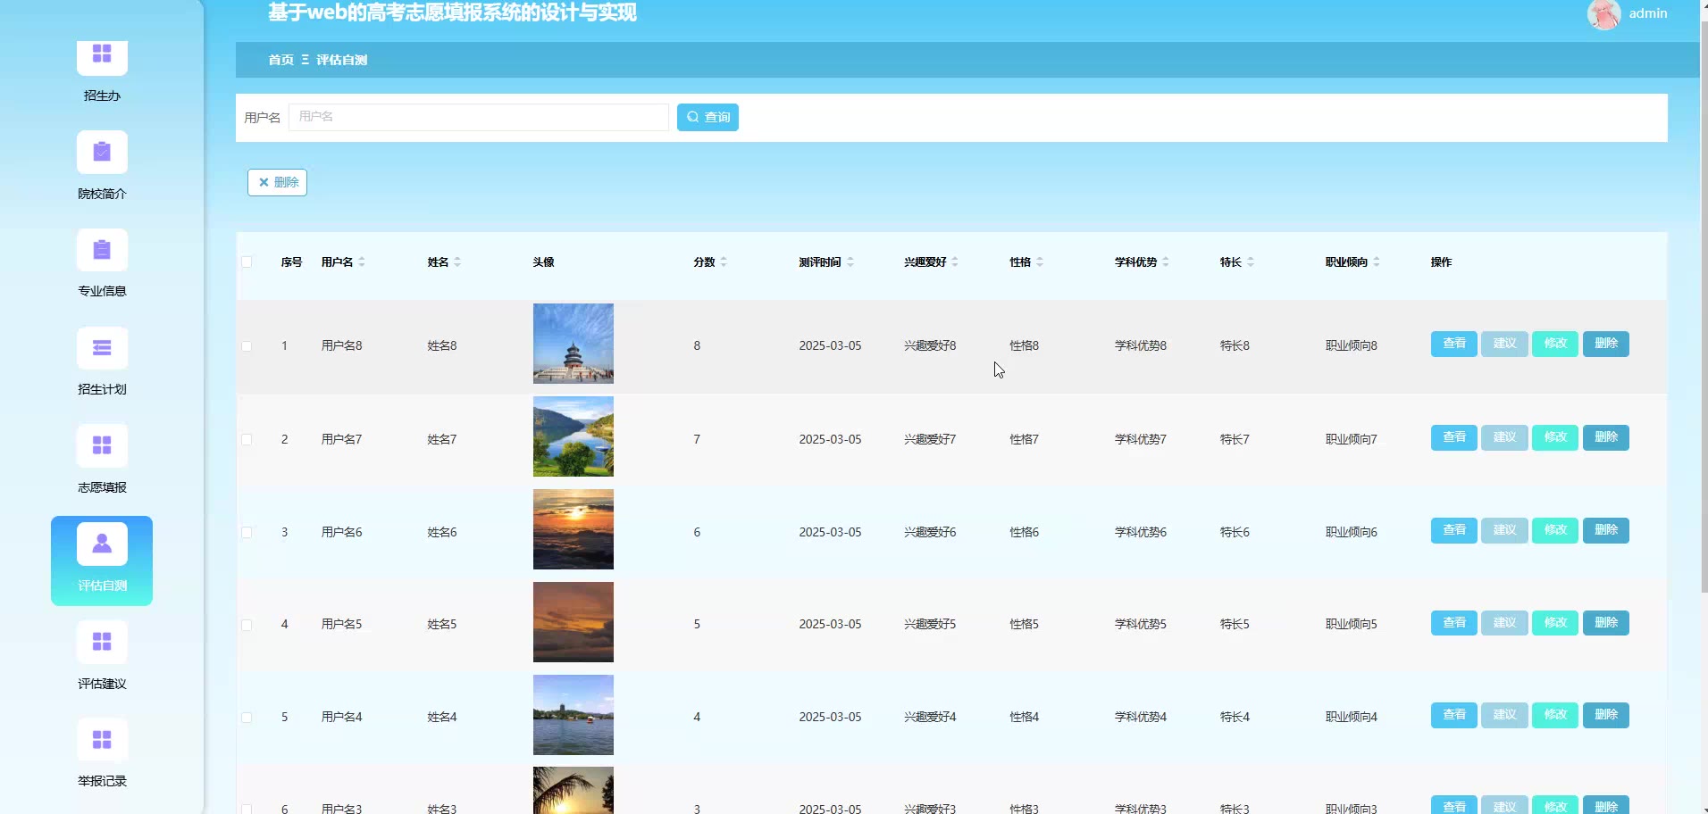Click 查看 for 用户名5 row

[x=1454, y=623]
